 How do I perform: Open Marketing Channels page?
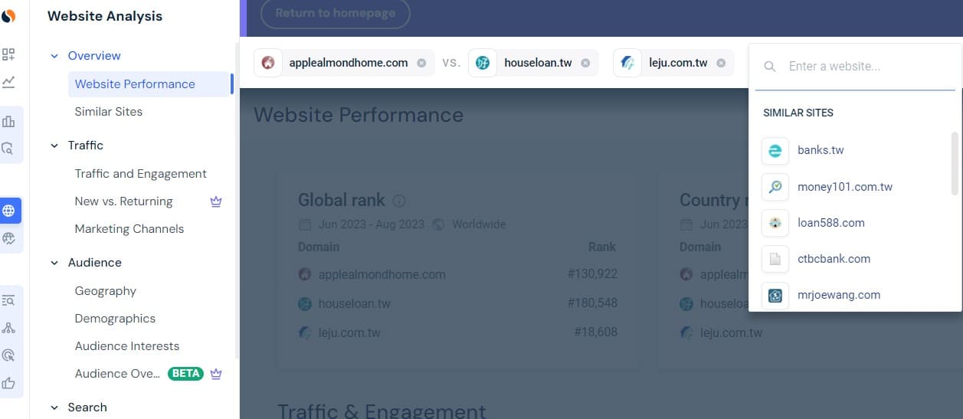tap(129, 229)
